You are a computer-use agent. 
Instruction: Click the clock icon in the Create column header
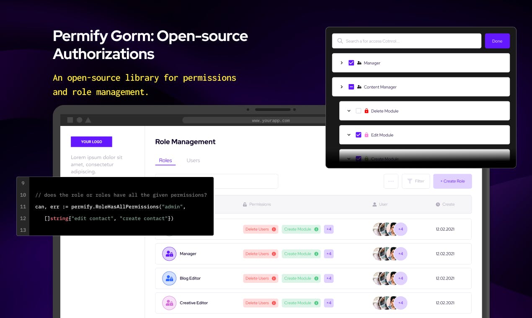pos(438,204)
